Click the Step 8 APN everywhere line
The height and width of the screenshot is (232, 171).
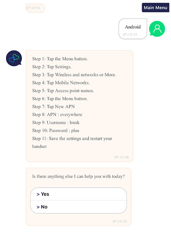click(57, 115)
